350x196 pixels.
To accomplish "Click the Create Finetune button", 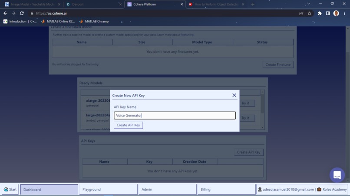I will tap(278, 64).
